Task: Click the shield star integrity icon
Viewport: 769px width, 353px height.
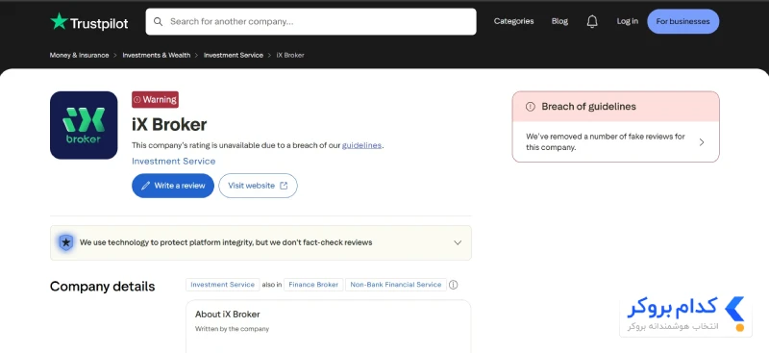Action: click(x=66, y=242)
